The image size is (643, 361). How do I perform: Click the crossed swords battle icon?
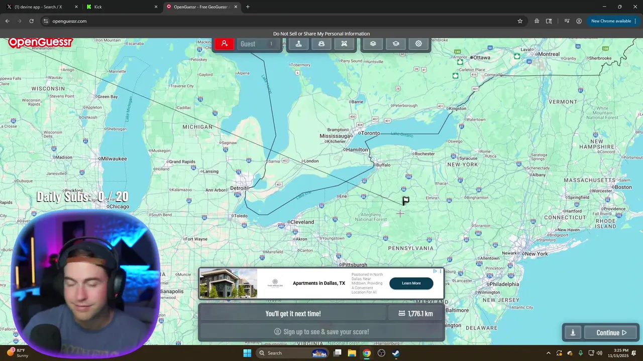344,44
